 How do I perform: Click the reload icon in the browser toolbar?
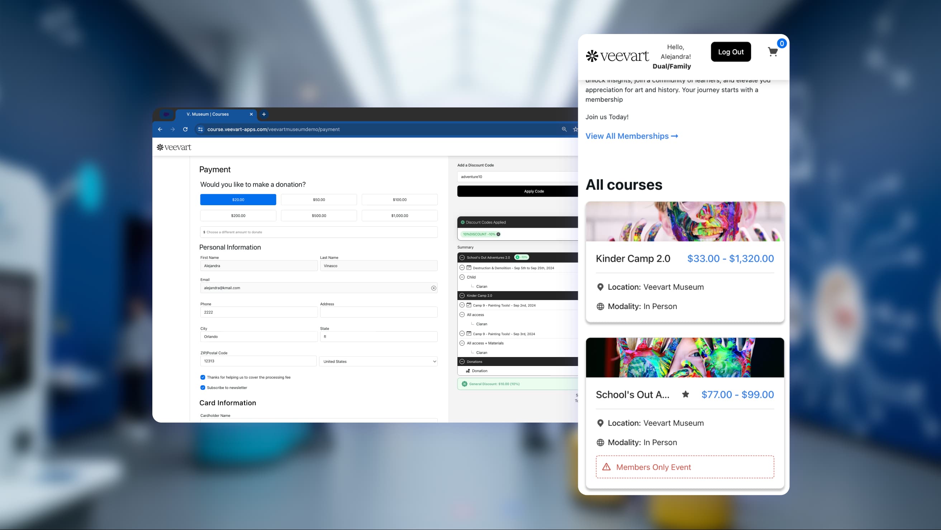[185, 129]
